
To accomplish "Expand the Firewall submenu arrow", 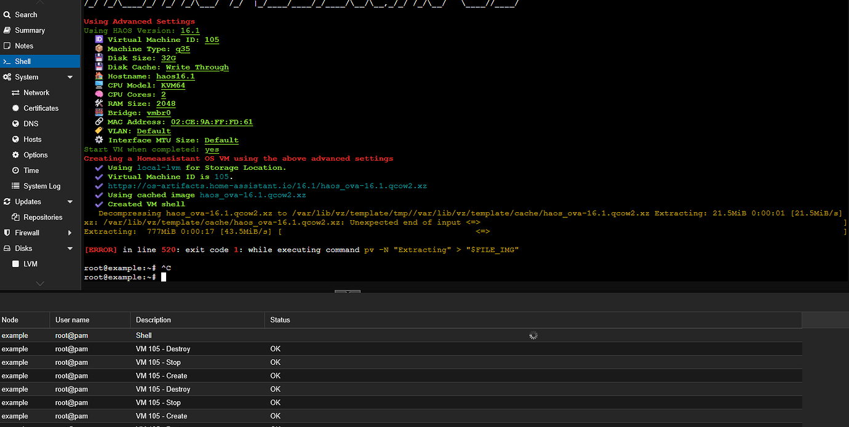I will tap(70, 233).
